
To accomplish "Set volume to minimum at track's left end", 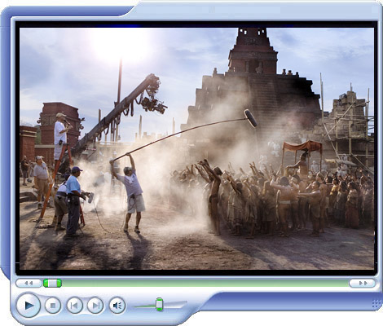I will [x=135, y=306].
